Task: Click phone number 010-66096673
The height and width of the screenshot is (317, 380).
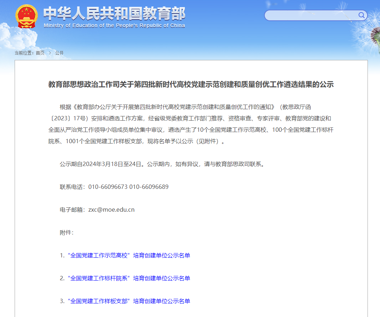Action: [x=108, y=187]
